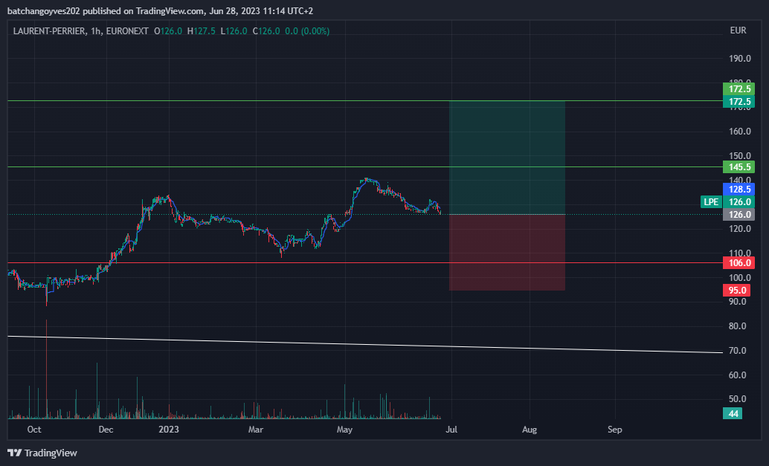Click the close value C126.0
The width and height of the screenshot is (769, 466).
266,31
